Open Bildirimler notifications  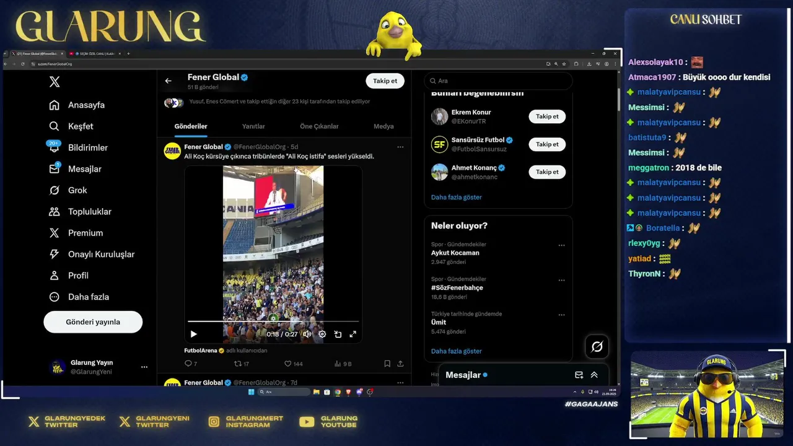pyautogui.click(x=79, y=147)
